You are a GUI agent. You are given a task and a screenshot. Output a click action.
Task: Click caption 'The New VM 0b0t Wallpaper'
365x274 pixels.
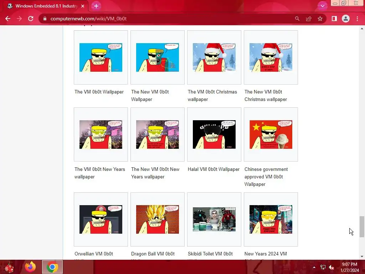pos(150,96)
